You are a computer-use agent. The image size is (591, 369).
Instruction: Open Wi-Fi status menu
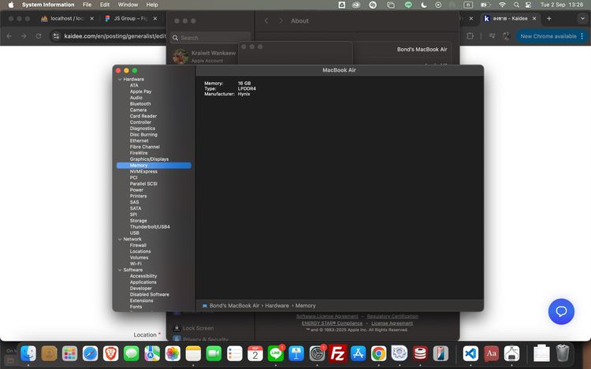[x=502, y=5]
